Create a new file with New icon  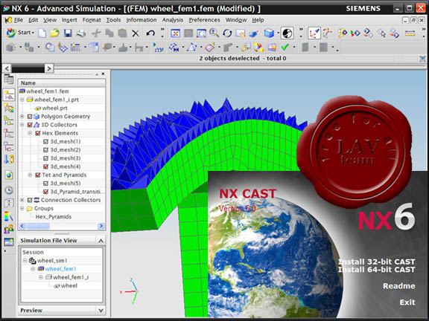point(42,33)
